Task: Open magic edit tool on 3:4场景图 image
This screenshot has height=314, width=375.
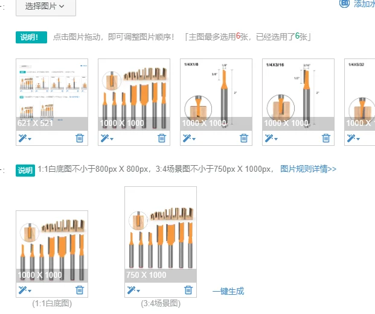Action: (x=131, y=290)
